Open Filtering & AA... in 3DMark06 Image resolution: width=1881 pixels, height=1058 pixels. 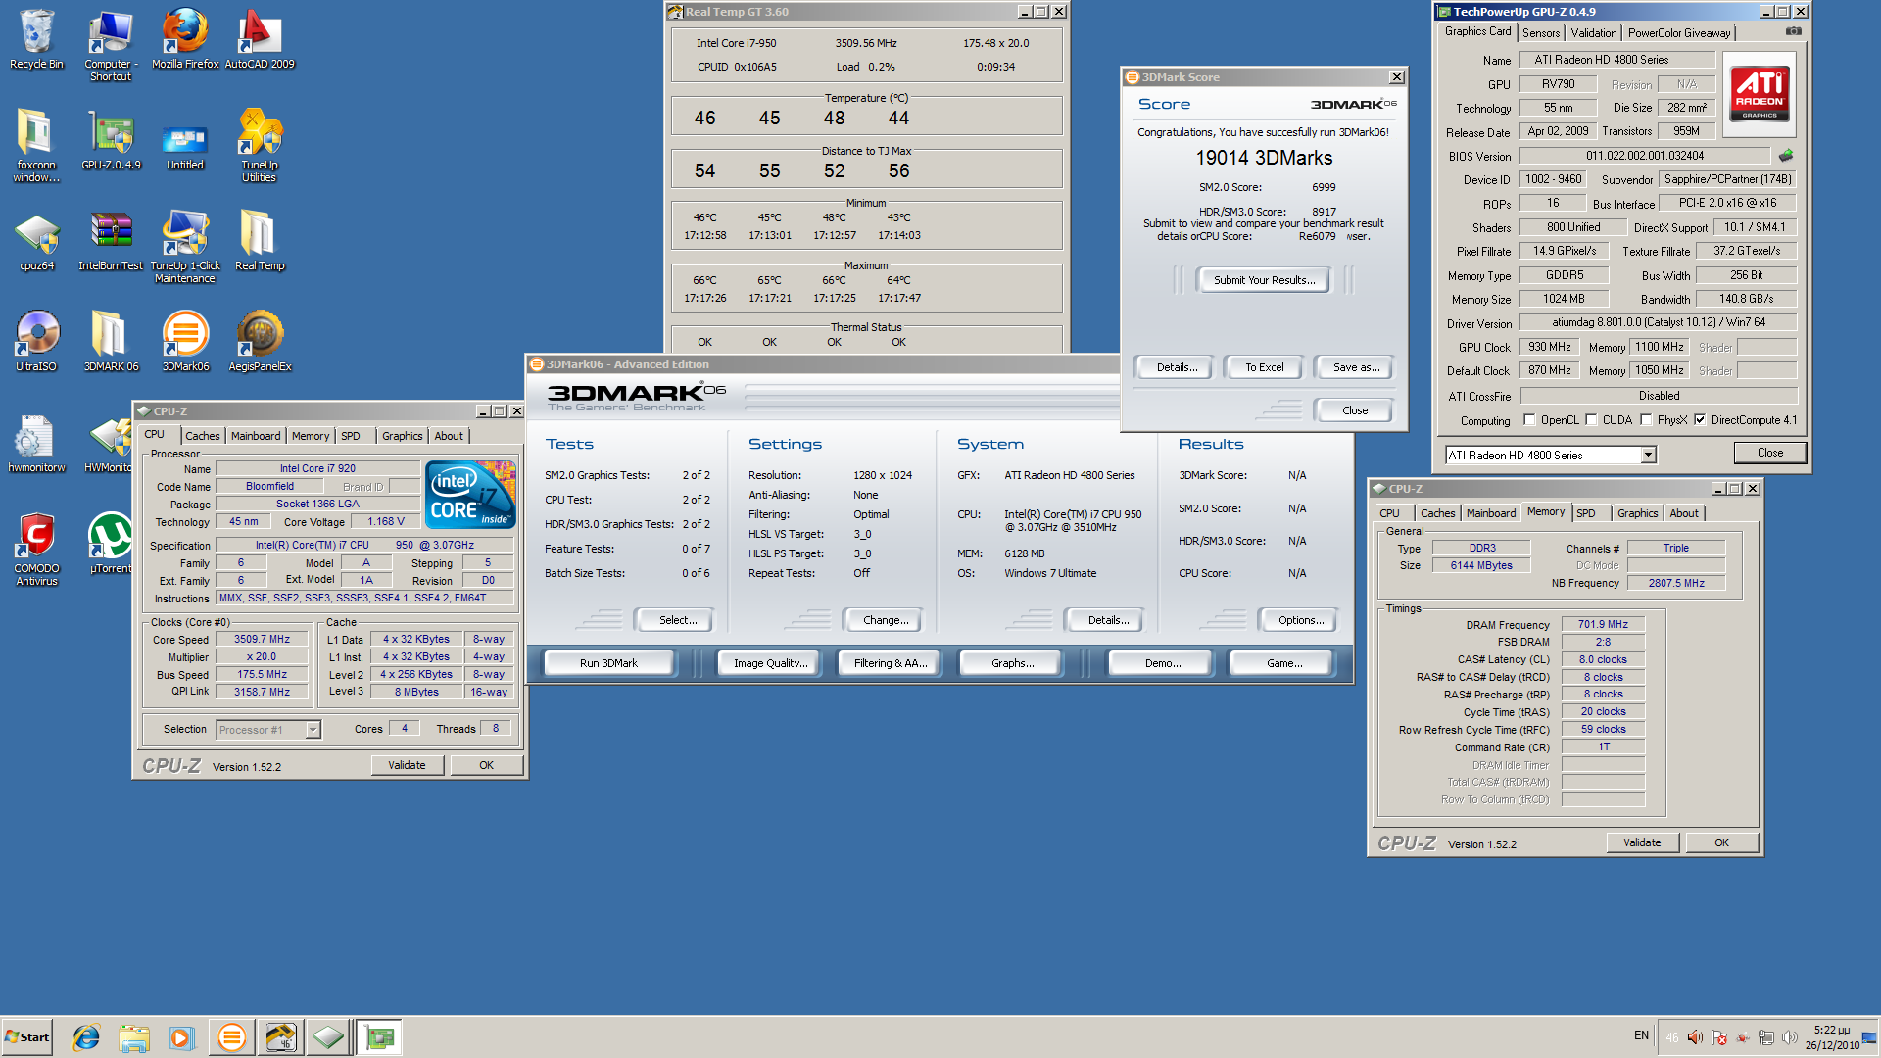click(x=890, y=663)
